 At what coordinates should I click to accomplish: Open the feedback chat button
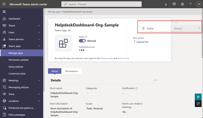pos(198,104)
